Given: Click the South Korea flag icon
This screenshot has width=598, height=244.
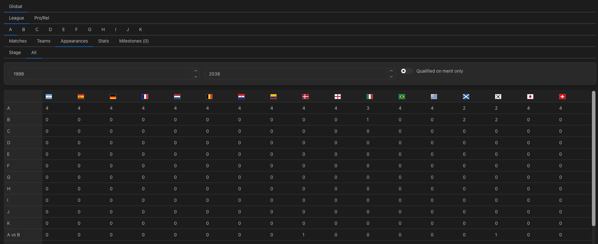Looking at the screenshot, I should pyautogui.click(x=498, y=97).
